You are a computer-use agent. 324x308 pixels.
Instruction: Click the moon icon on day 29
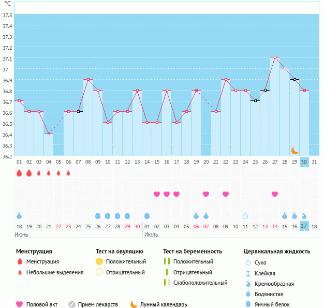point(294,151)
